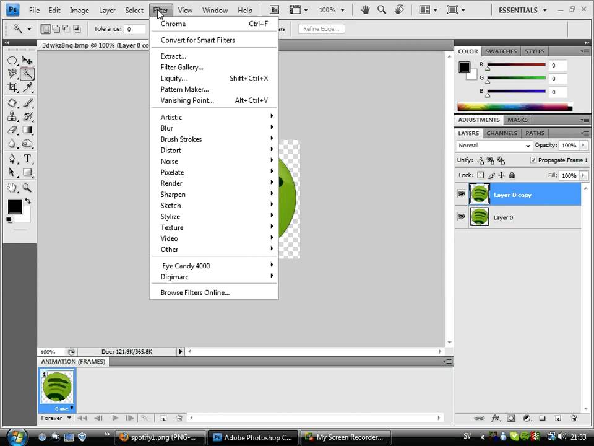This screenshot has width=594, height=446.
Task: Switch to the Channels tab
Action: (502, 133)
